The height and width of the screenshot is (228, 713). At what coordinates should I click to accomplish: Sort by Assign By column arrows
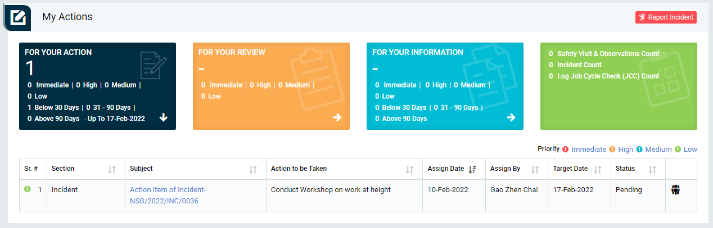pos(535,169)
